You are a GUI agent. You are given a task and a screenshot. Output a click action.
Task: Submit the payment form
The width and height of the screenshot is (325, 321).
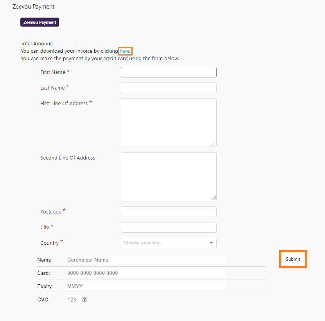tap(293, 259)
